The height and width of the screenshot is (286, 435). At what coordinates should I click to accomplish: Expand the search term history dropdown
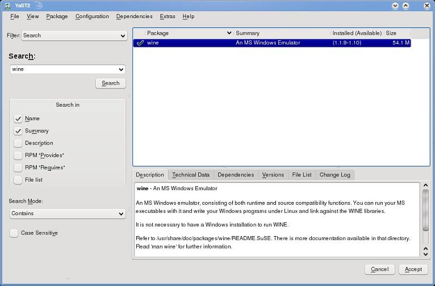point(121,69)
